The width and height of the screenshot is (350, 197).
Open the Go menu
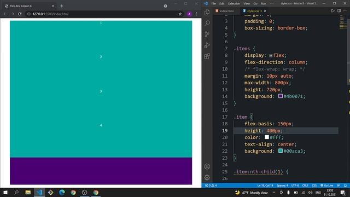pos(255,4)
